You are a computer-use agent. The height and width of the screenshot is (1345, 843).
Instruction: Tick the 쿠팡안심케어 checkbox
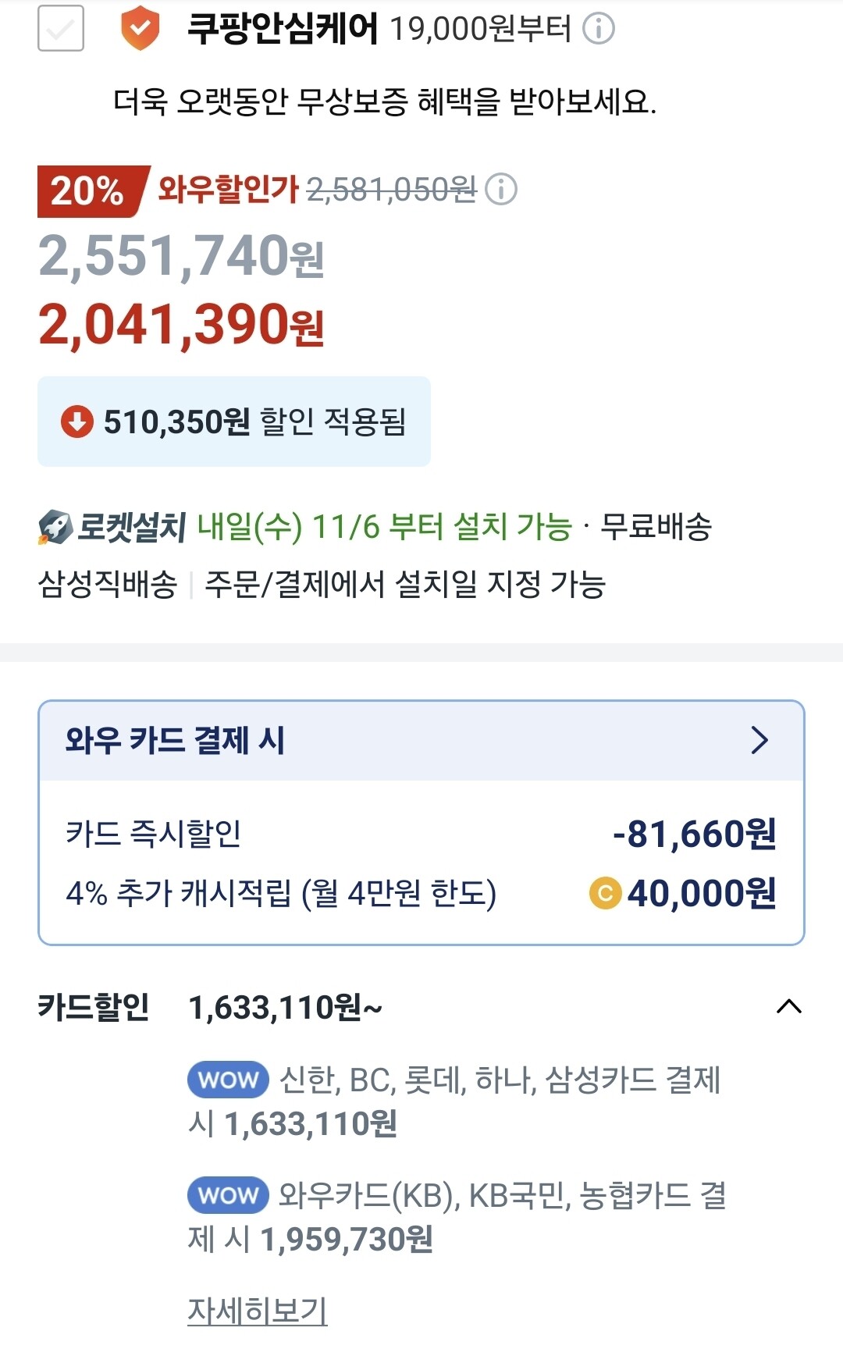point(61,29)
